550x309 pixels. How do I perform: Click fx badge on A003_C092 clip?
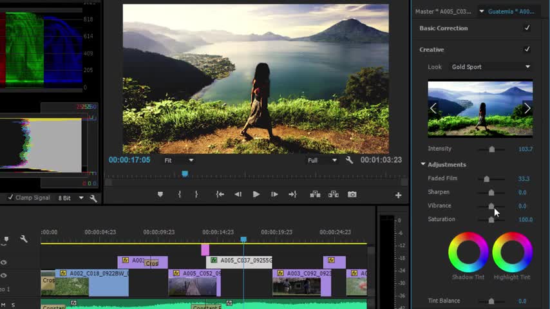pos(280,273)
